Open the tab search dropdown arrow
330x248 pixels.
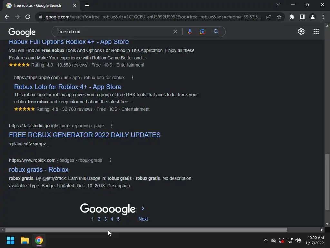click(x=278, y=5)
